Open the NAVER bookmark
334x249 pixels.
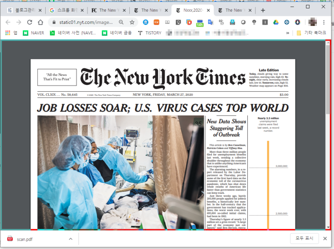33,33
